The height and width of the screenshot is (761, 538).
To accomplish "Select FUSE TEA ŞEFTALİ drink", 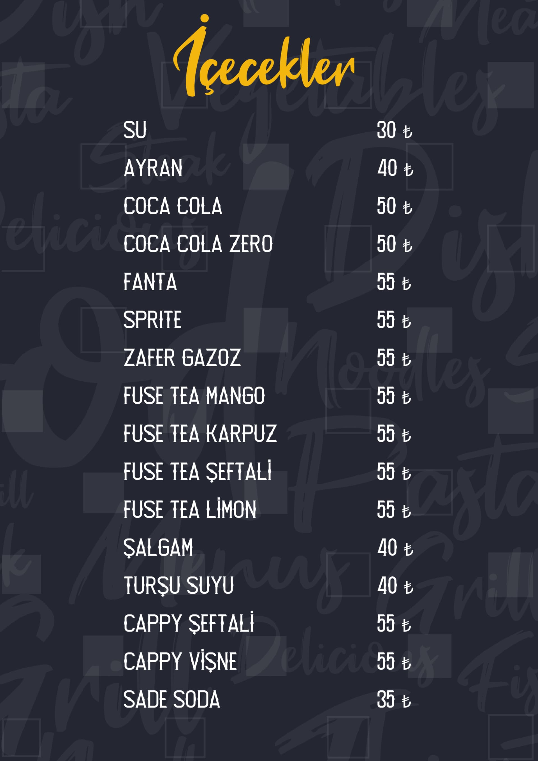I will click(x=198, y=472).
